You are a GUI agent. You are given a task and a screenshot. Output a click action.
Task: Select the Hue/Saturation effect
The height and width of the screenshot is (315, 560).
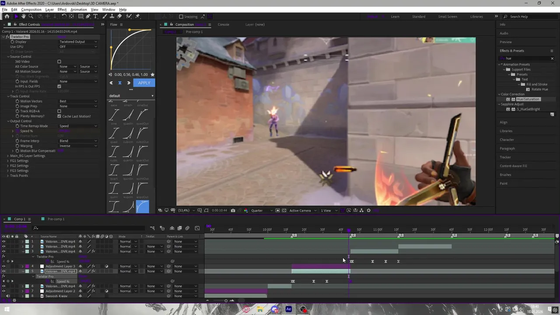(x=528, y=99)
